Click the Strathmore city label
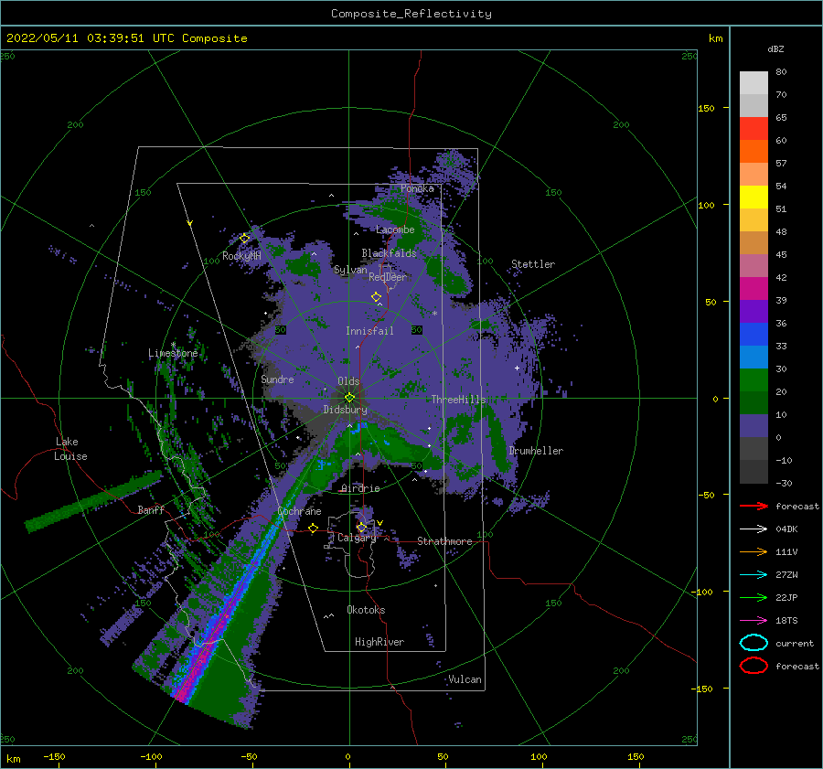The image size is (823, 769). click(444, 541)
